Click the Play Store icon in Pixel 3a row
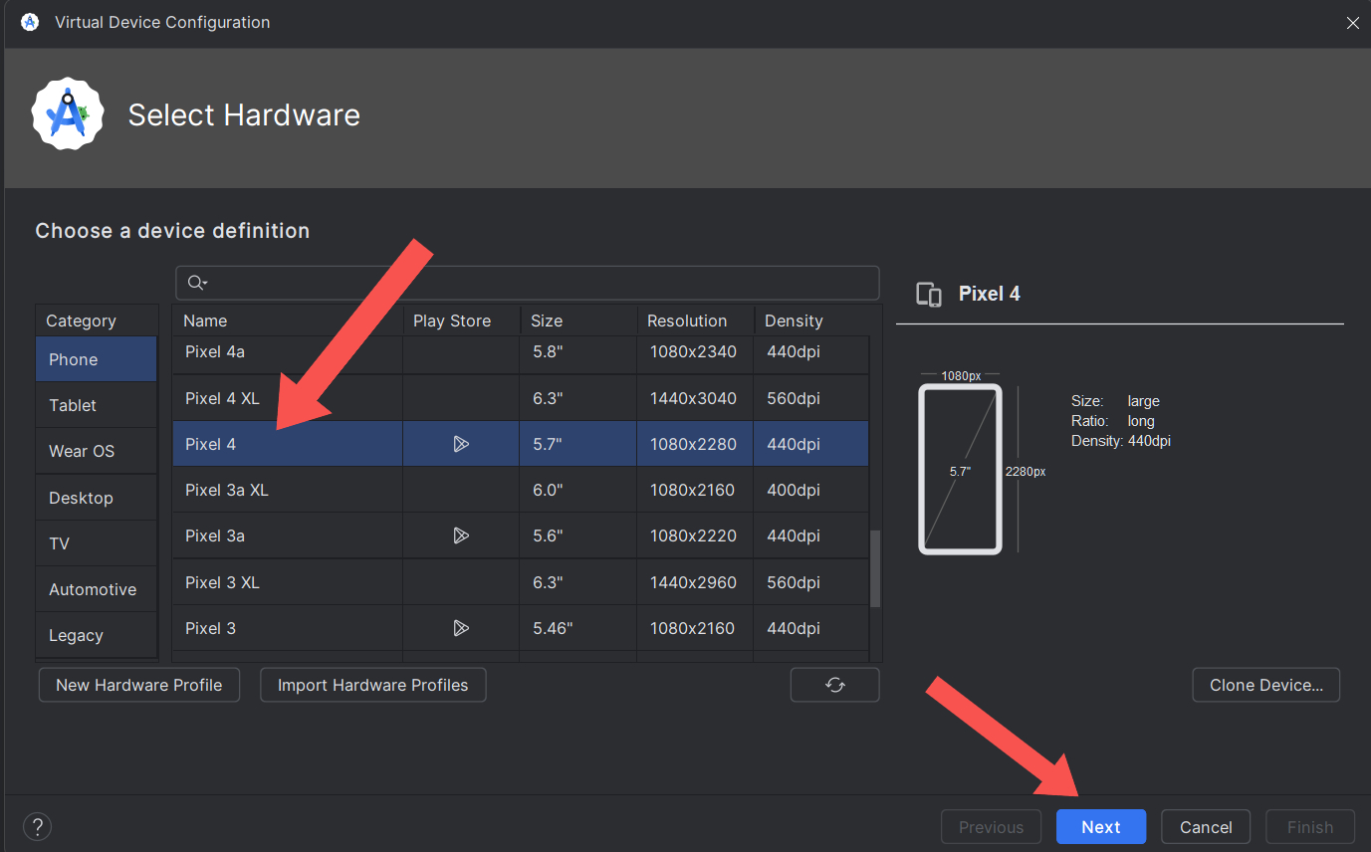 (460, 535)
